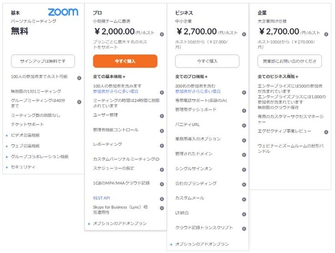335x253 pixels.
Task: Show info for エグゼクティブ事業レビュー
Action: point(326,132)
